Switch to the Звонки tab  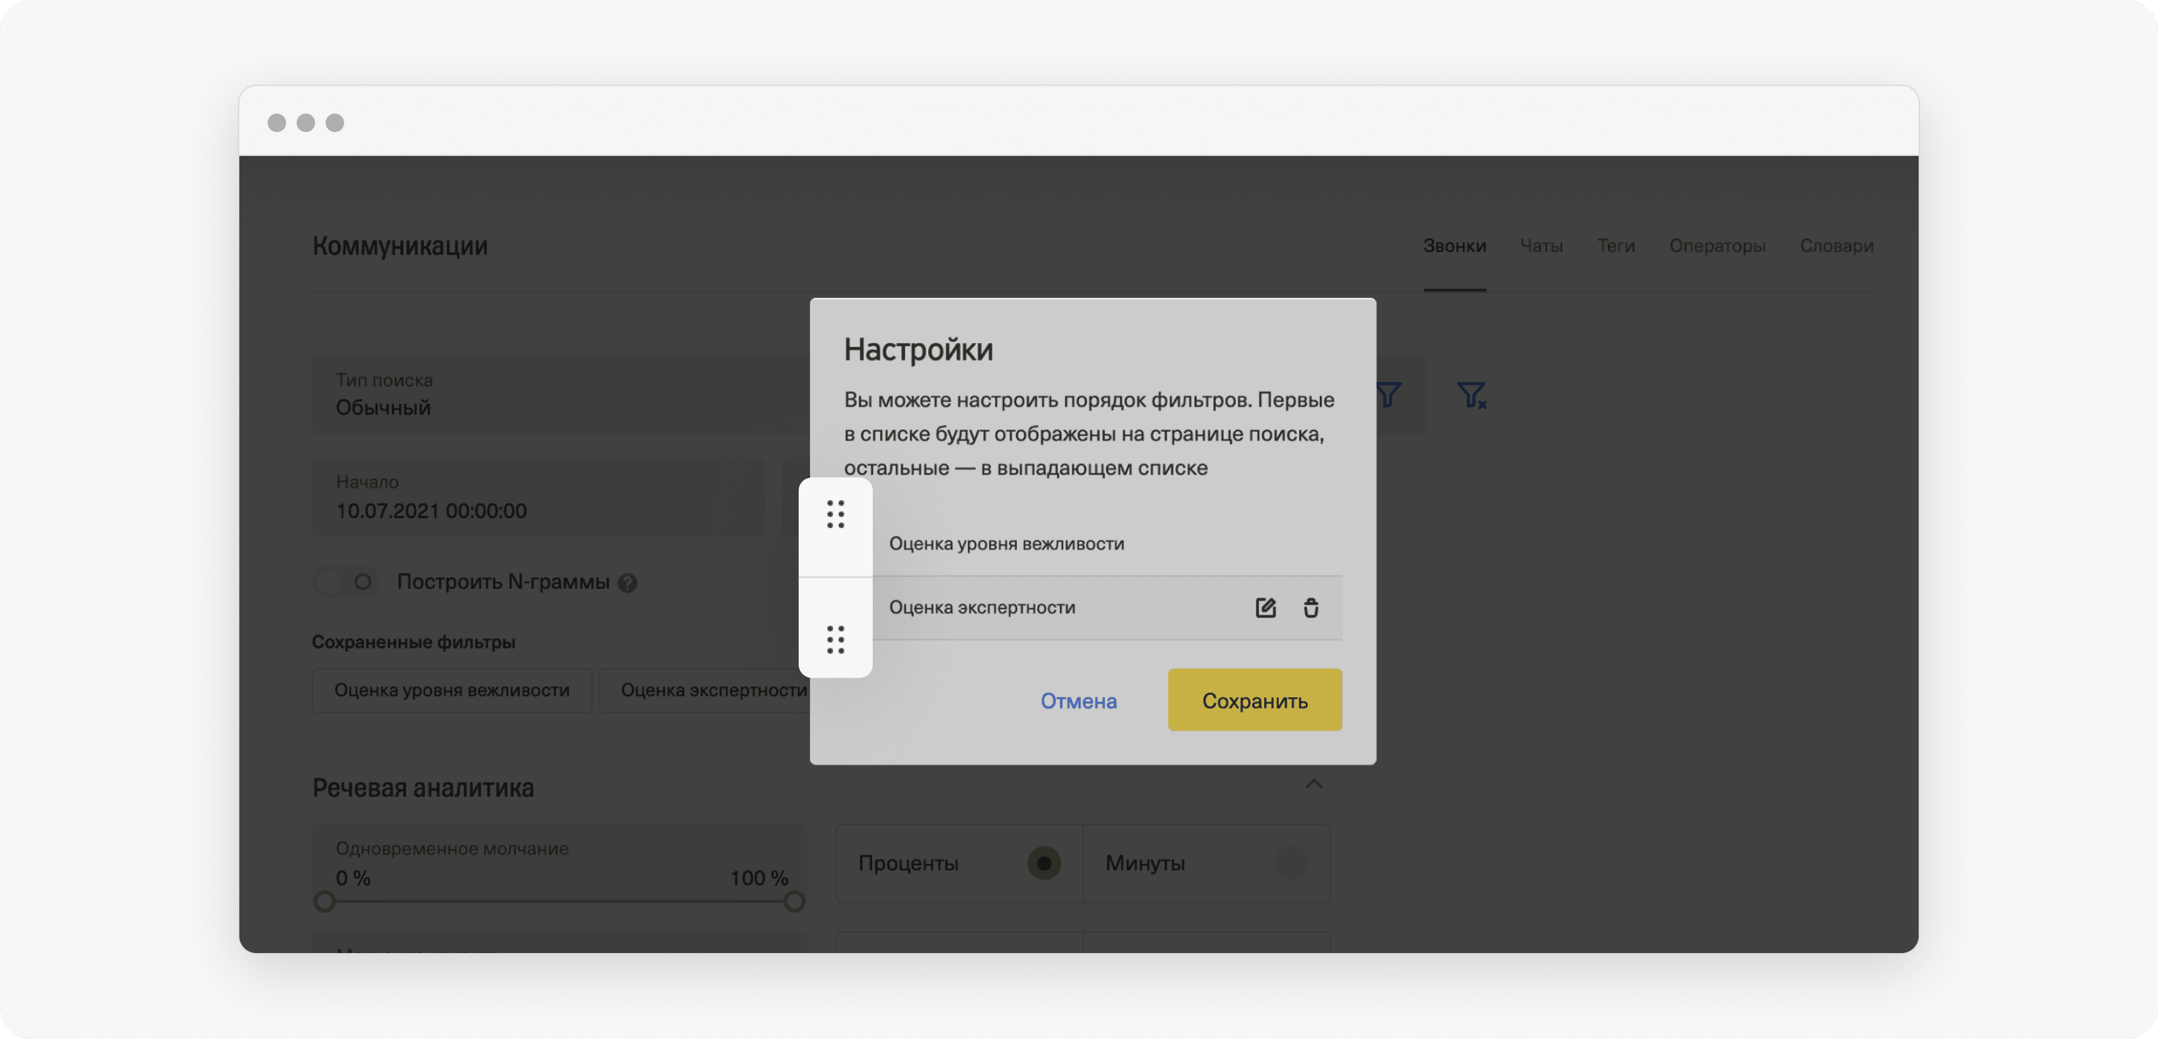pyautogui.click(x=1455, y=246)
